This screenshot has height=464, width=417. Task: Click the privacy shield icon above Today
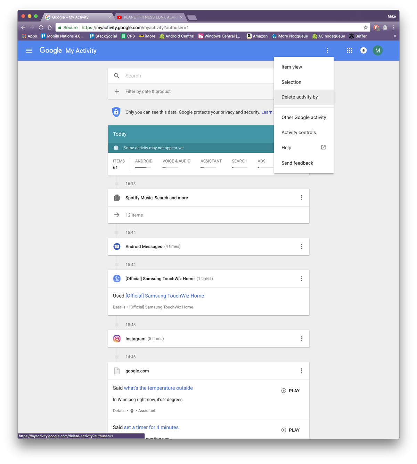[x=116, y=112]
